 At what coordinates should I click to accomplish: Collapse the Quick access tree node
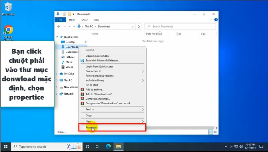coord(57,37)
